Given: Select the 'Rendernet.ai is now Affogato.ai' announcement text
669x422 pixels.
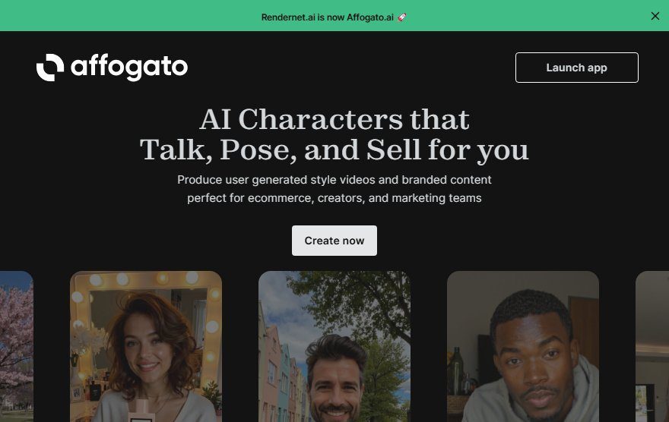Looking at the screenshot, I should pyautogui.click(x=327, y=17).
